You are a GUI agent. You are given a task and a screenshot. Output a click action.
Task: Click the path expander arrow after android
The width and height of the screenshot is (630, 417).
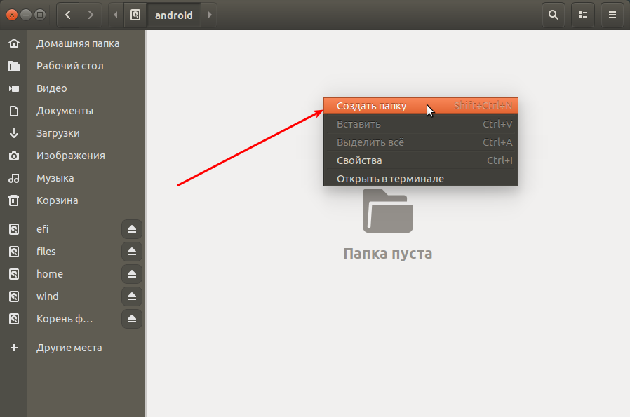[208, 15]
